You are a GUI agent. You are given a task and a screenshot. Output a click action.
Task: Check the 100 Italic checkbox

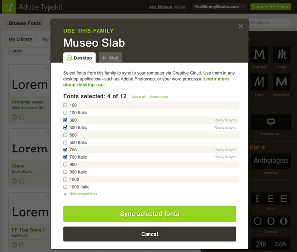[65, 113]
